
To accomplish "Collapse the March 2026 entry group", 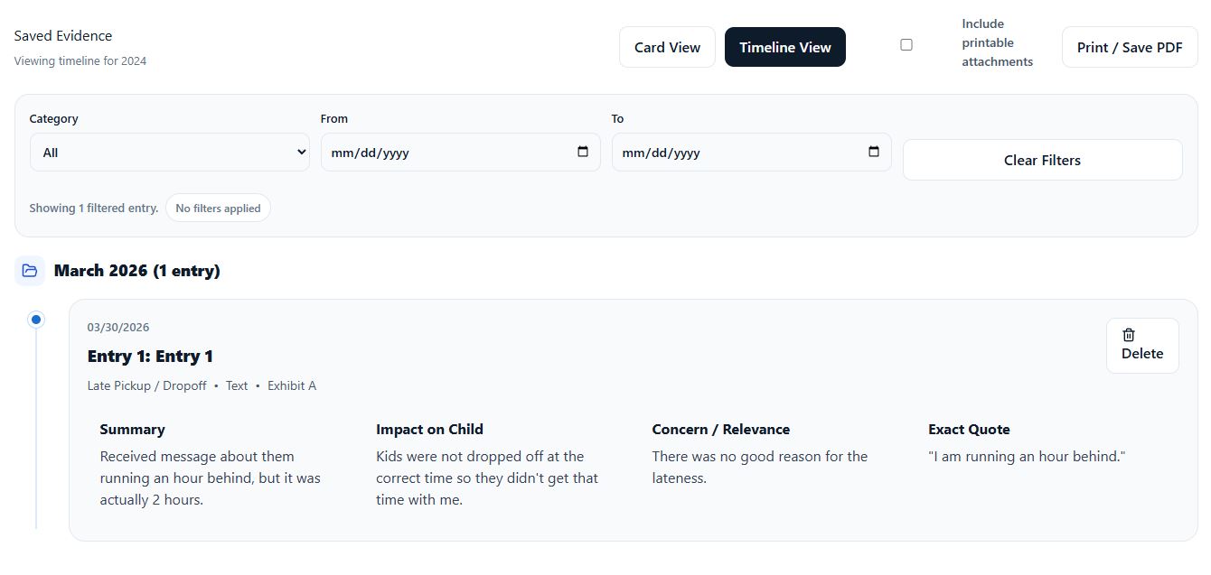I will point(137,270).
